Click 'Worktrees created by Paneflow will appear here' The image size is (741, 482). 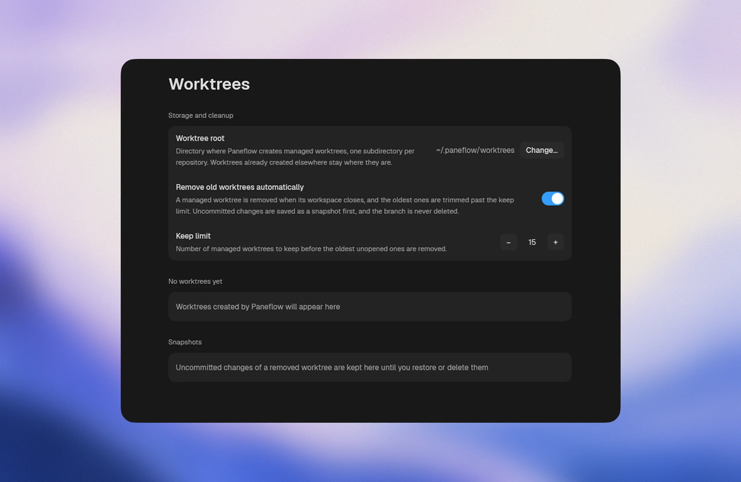point(258,307)
